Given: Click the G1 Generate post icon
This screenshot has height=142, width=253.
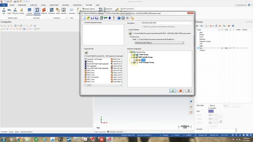Looking at the screenshot, I should (x=72, y=11).
